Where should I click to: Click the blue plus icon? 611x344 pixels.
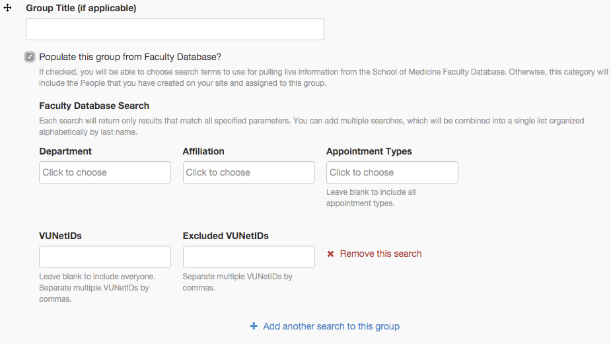[x=254, y=326]
